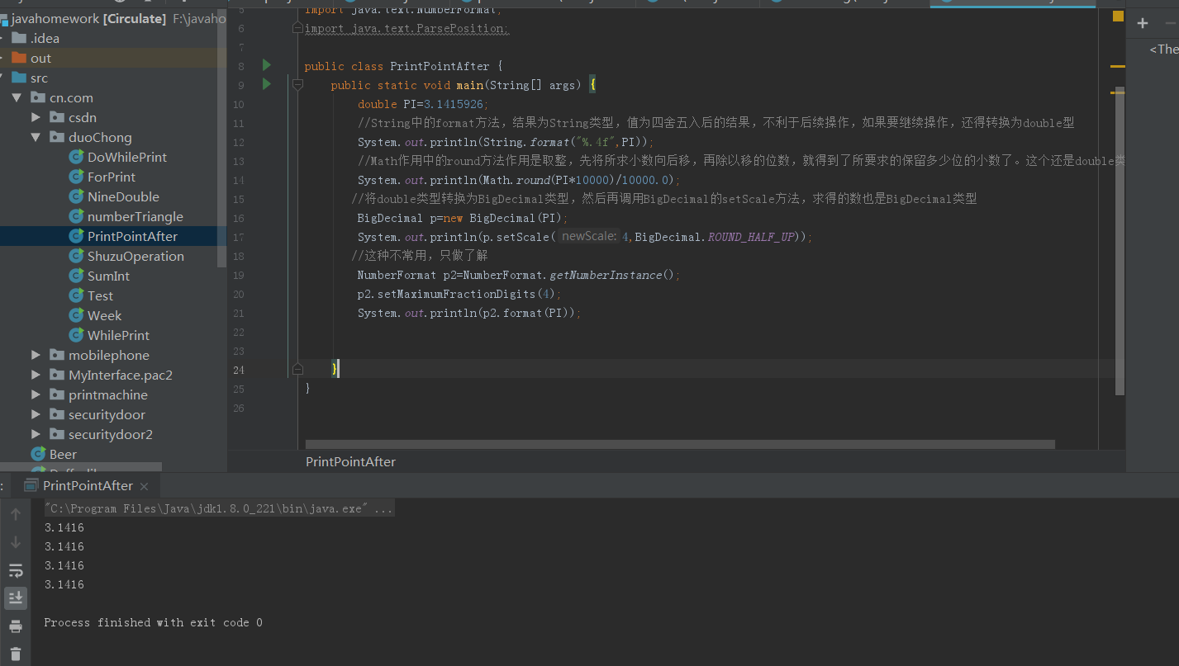Select PrintPointAfter in project tree
Viewport: 1179px width, 666px height.
132,237
